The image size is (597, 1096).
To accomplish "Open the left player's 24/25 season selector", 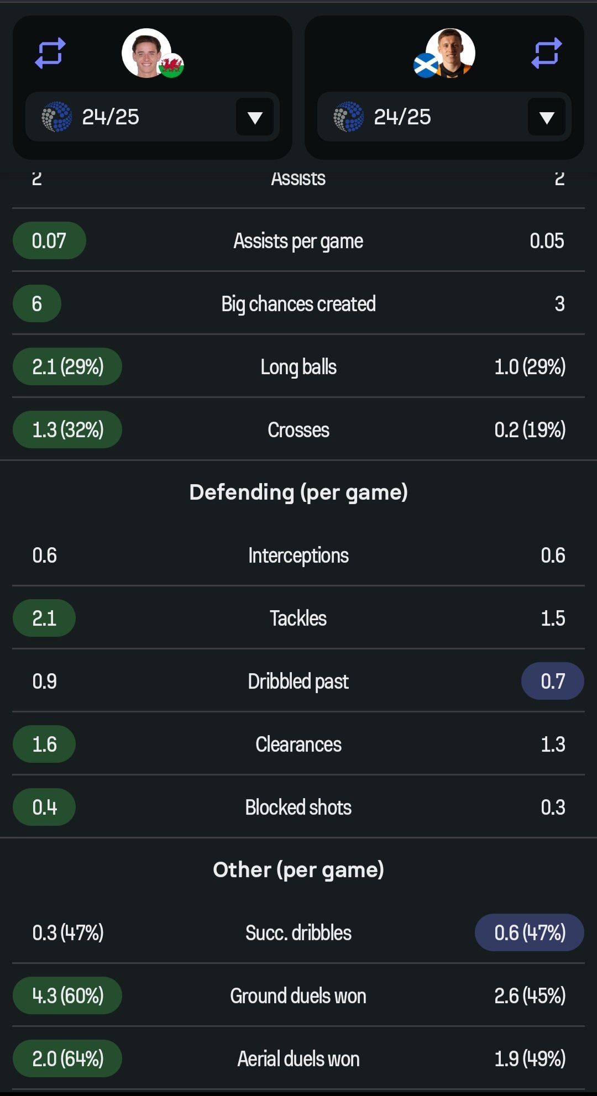I will (x=153, y=117).
